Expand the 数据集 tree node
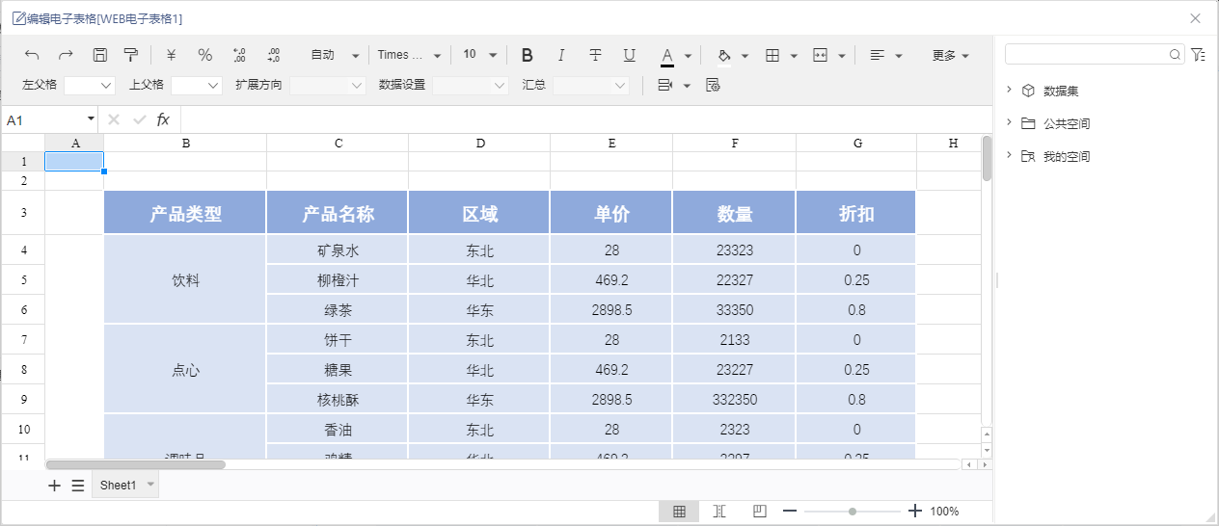 coord(1009,90)
